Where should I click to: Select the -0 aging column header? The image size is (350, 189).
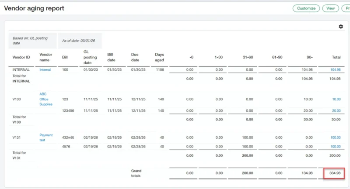click(x=191, y=57)
